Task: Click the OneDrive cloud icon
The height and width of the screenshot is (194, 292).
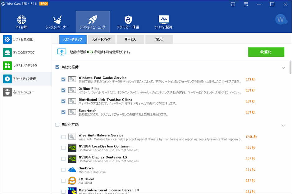Action: [x=72, y=170]
